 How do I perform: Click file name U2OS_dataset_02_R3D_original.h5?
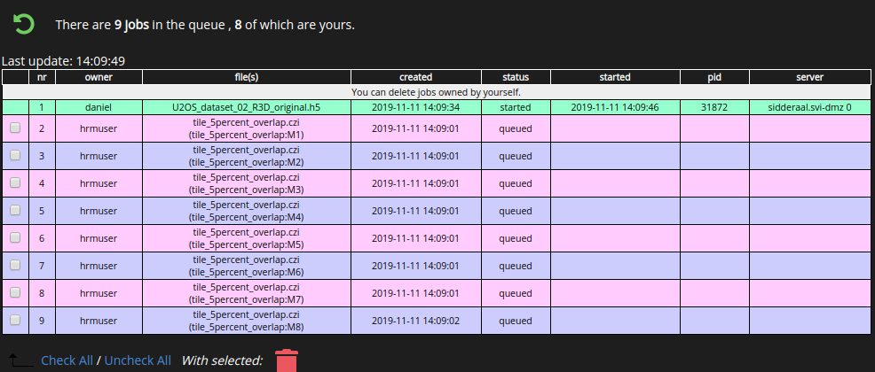pos(247,107)
